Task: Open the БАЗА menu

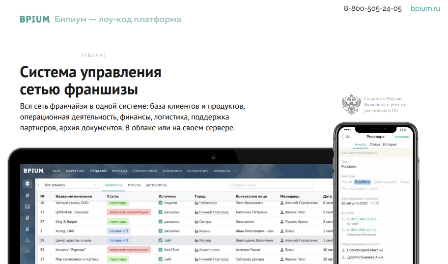Action: point(56,171)
